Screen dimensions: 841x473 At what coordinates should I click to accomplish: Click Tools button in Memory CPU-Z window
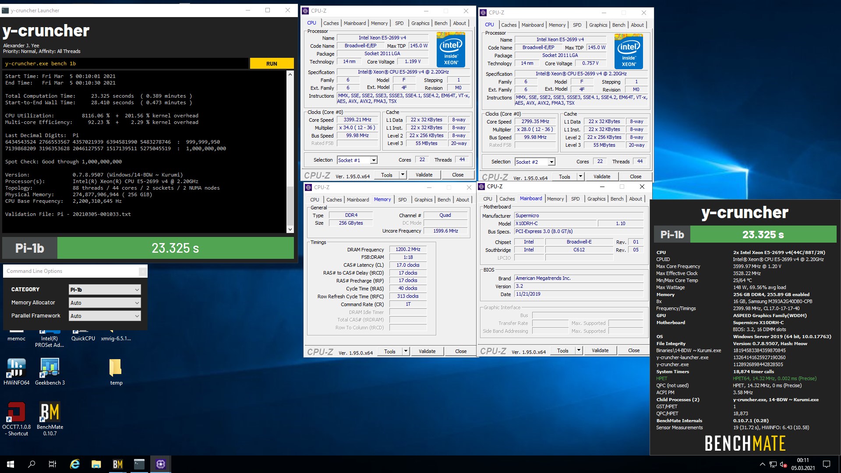(389, 351)
